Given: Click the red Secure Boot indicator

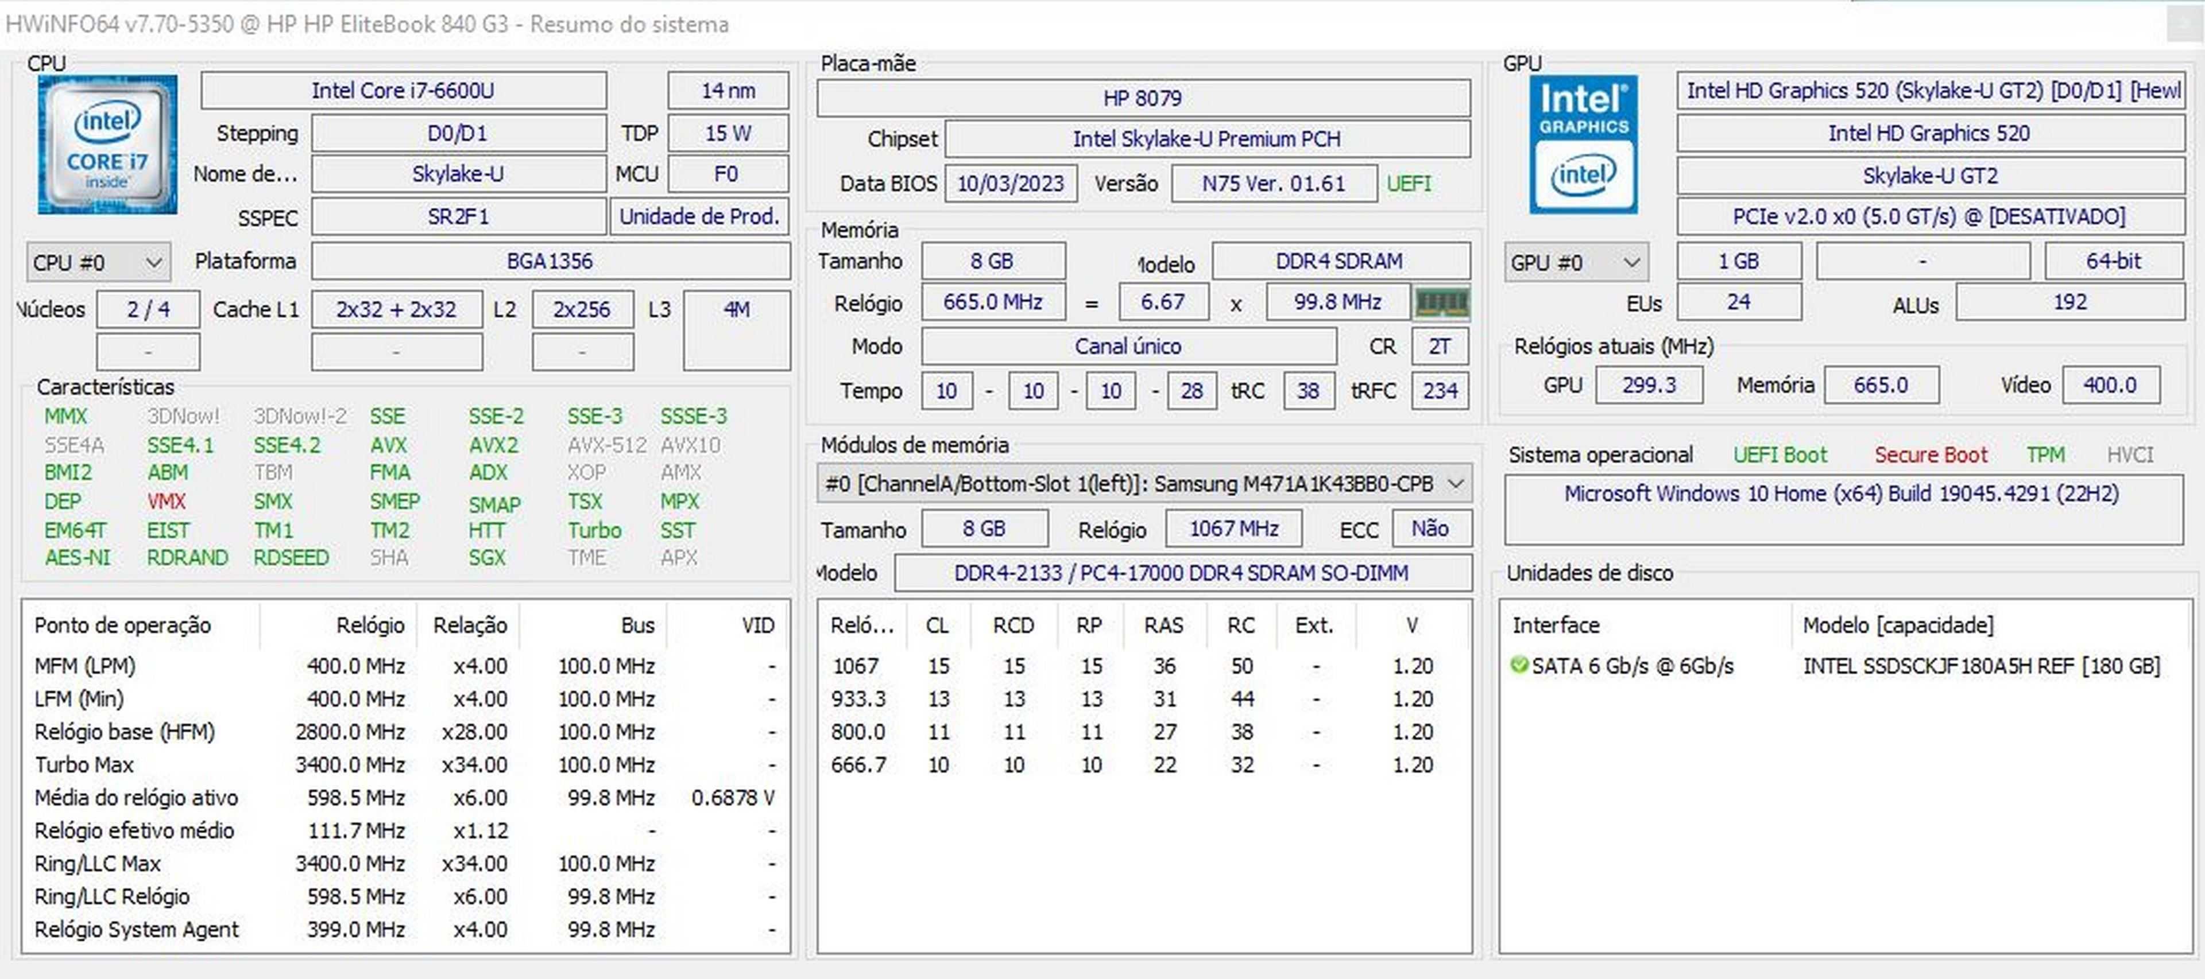Looking at the screenshot, I should click(1931, 454).
